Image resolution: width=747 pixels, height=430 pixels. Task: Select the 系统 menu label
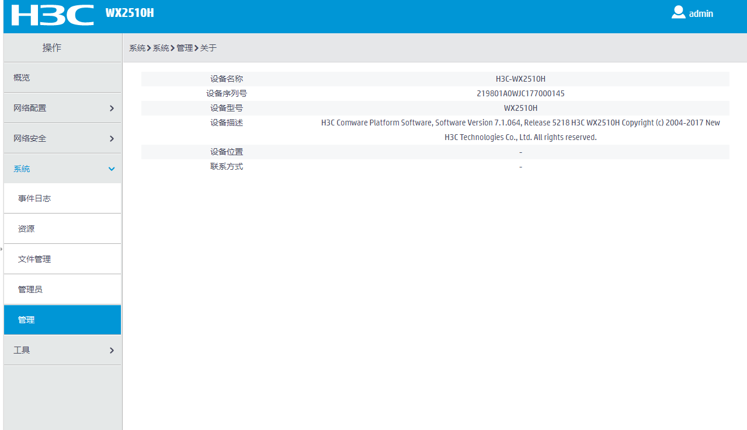(x=22, y=169)
